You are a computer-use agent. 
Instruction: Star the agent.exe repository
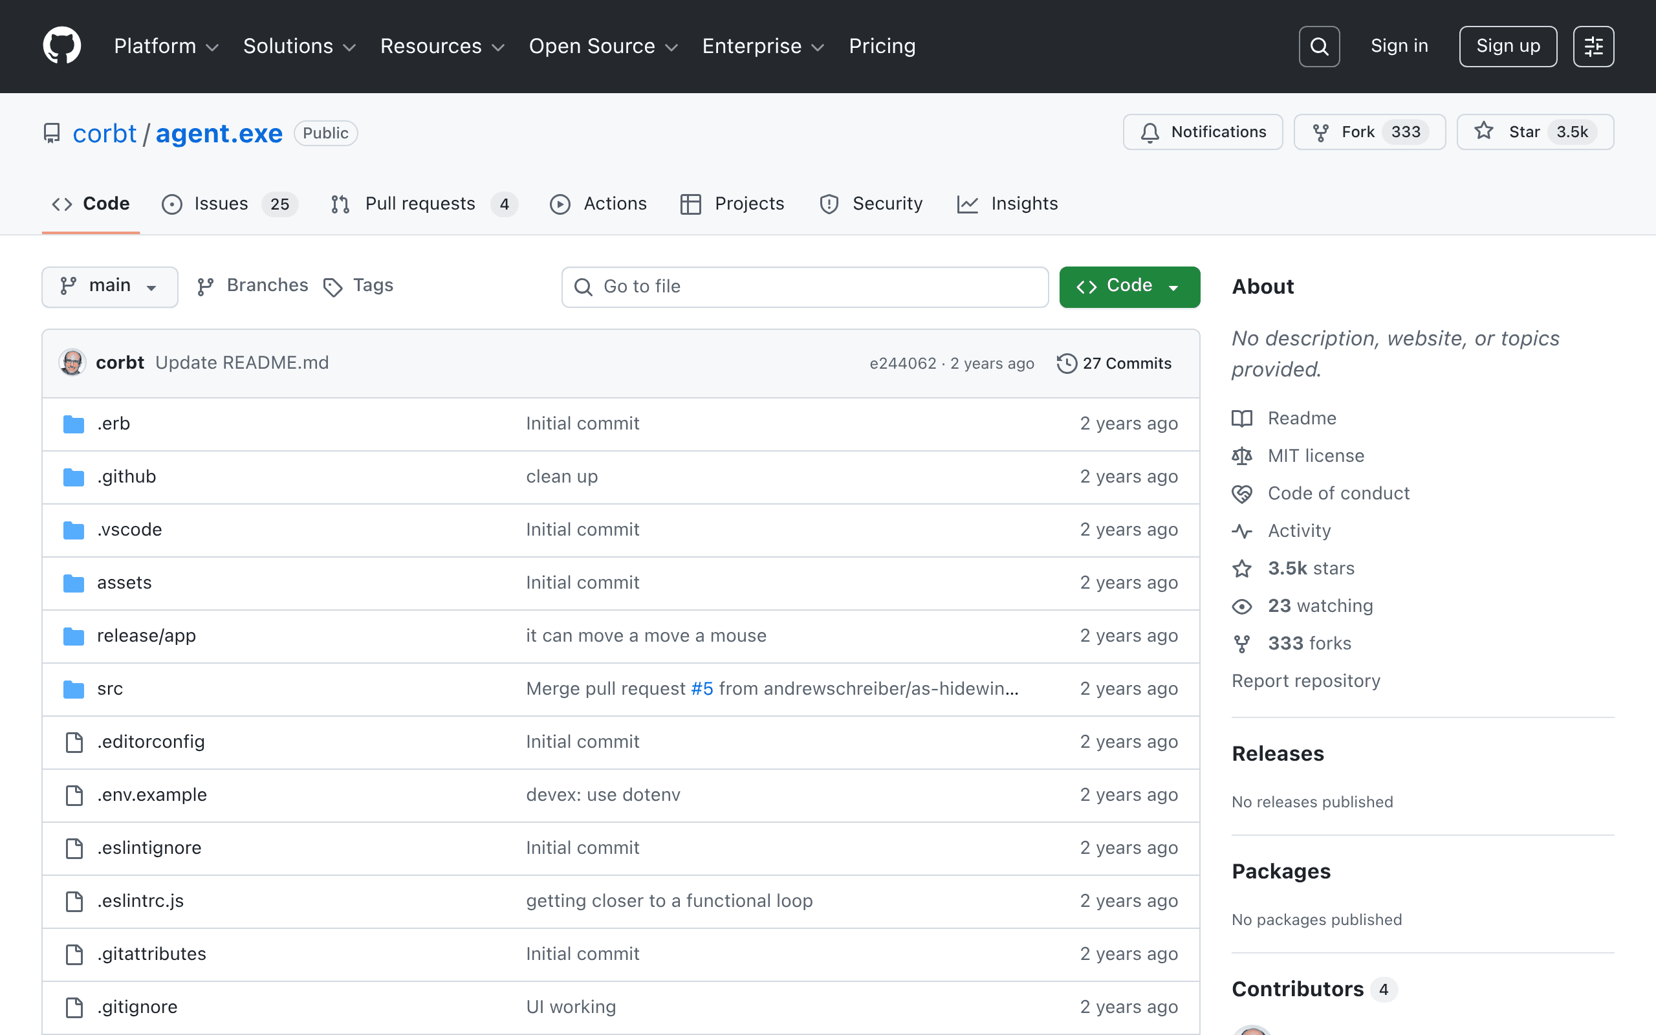[1535, 132]
